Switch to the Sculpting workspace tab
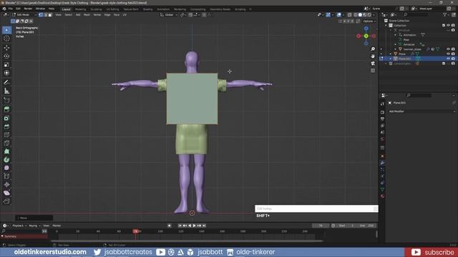The image size is (458, 257). click(x=96, y=9)
